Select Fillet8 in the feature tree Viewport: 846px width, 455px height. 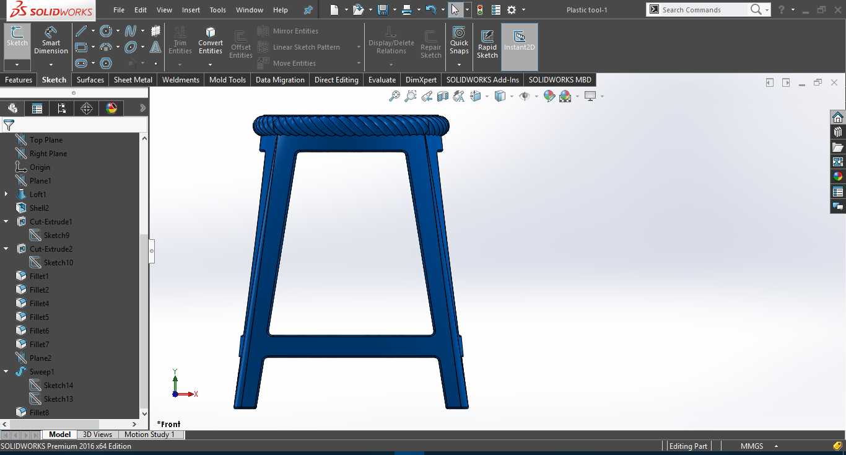39,413
